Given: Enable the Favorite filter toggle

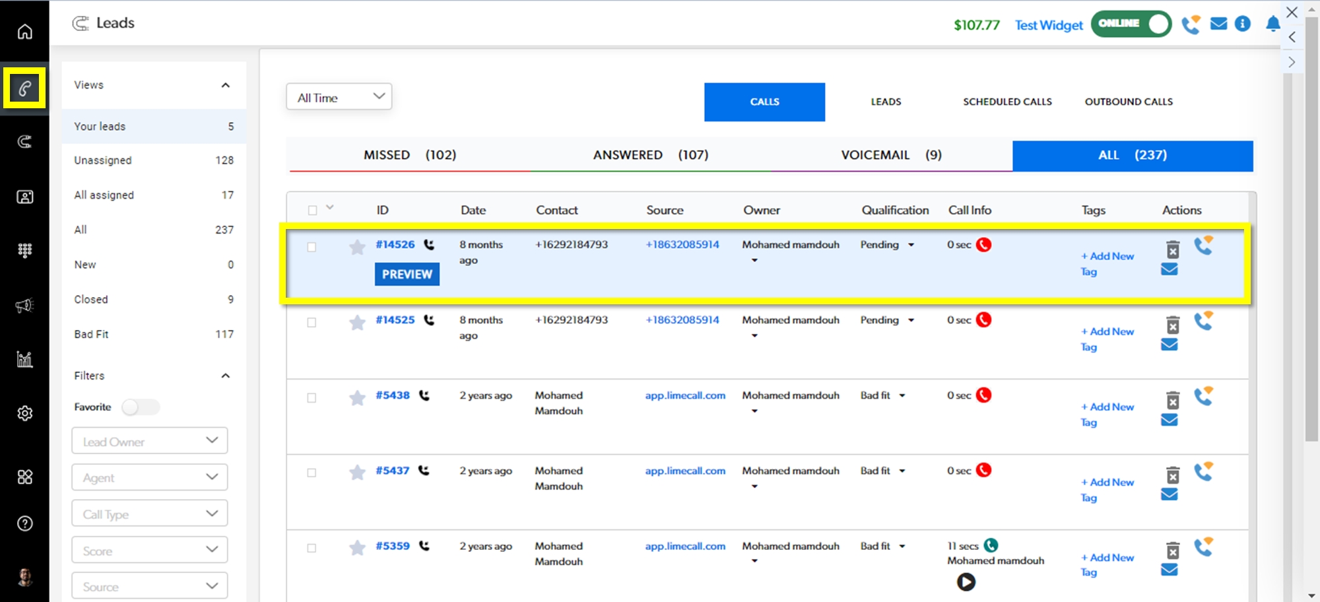Looking at the screenshot, I should [x=141, y=407].
